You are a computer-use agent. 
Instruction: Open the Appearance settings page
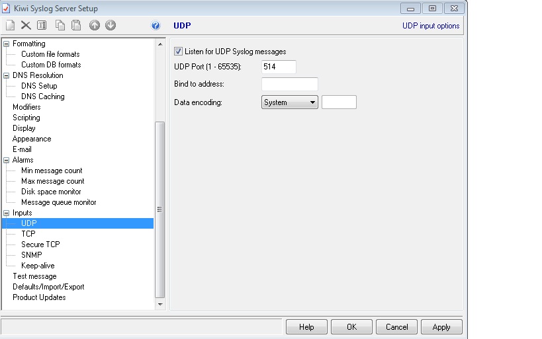[x=32, y=139]
